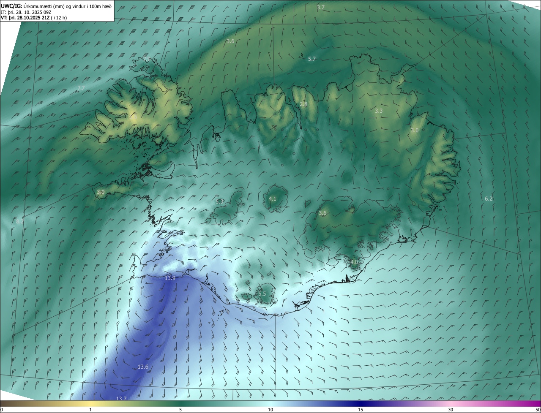Viewport: 541px width, 413px height.
Task: Click the 7.9 value label at the Westfjords tip
Action: (x=147, y=59)
